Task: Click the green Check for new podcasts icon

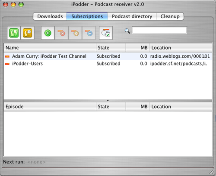Action: (x=14, y=33)
